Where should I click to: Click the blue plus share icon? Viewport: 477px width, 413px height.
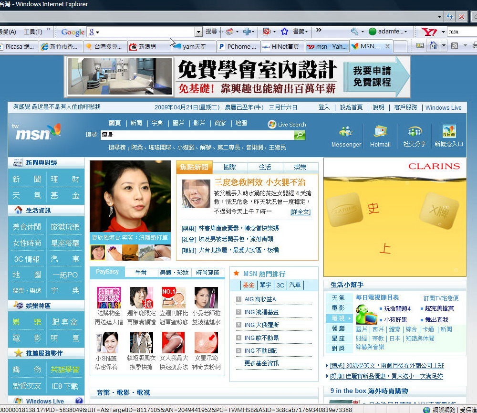point(247,32)
